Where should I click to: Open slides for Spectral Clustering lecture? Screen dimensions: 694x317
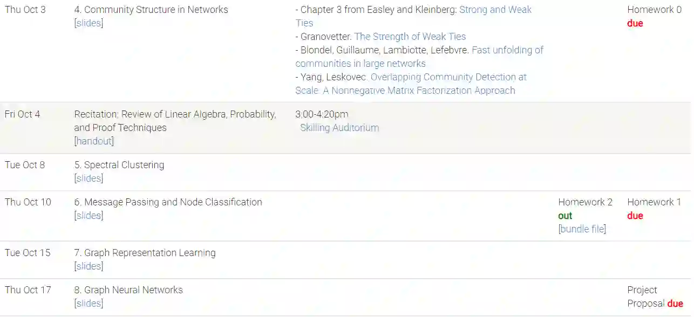tap(89, 178)
